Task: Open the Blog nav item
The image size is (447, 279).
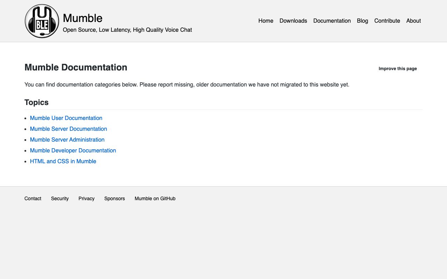Action: coord(362,21)
